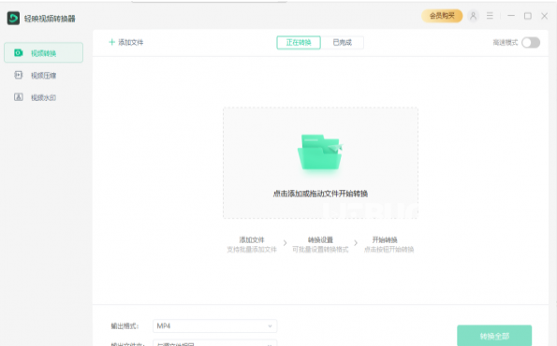Select 视频压缩 in the sidebar
The height and width of the screenshot is (346, 557).
[43, 75]
